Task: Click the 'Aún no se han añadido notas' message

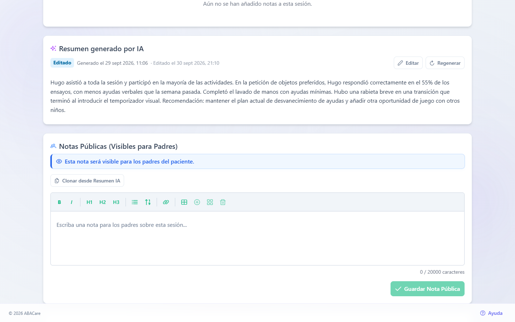Action: pos(257,4)
